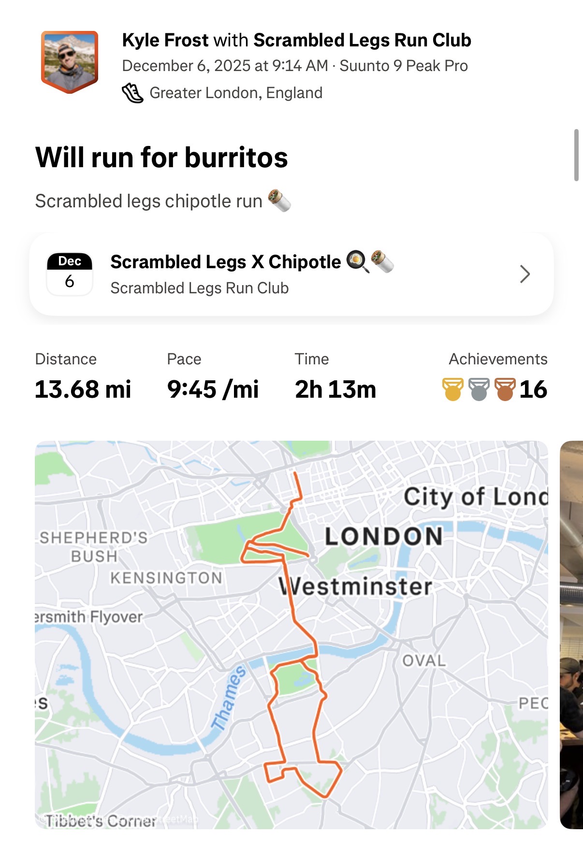Screen dimensions: 583x850
Task: Click the frying pan emoji in event title
Action: (357, 261)
